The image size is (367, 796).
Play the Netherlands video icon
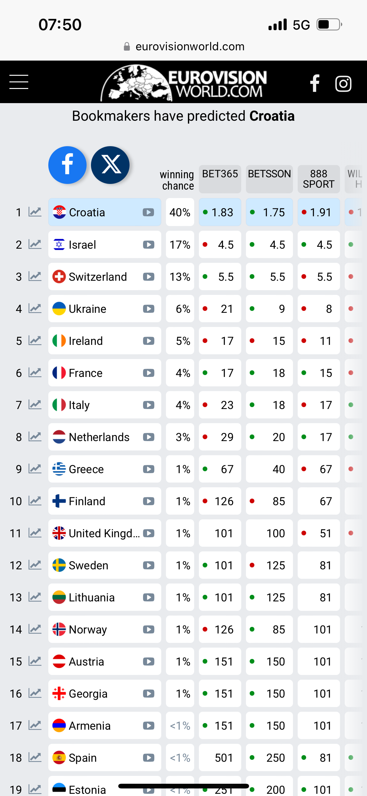coord(149,437)
